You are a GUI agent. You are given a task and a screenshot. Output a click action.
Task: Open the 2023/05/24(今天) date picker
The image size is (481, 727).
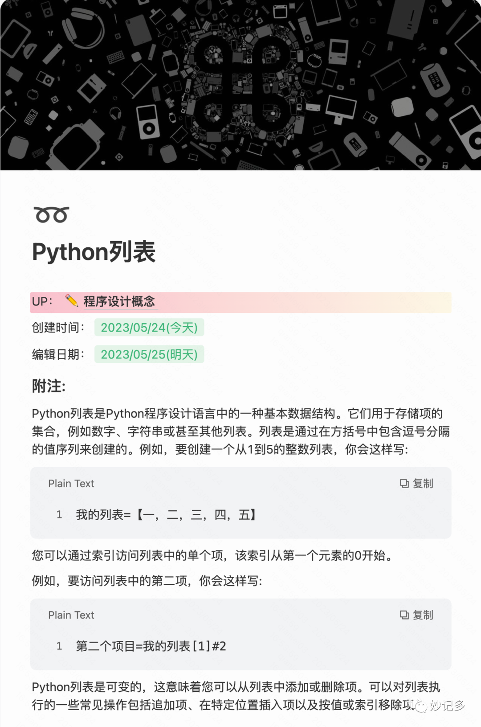pyautogui.click(x=149, y=328)
